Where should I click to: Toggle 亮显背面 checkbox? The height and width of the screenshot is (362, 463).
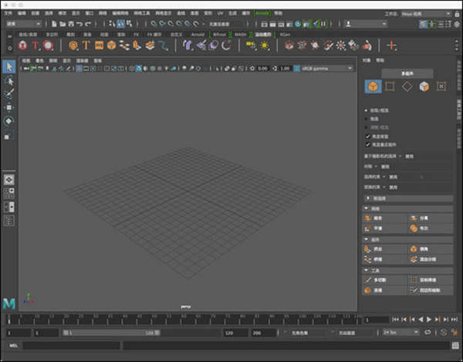point(367,136)
